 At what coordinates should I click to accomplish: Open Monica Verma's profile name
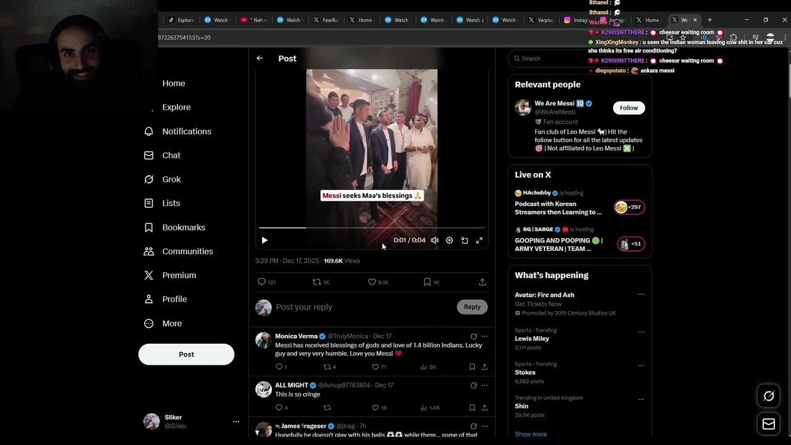pyautogui.click(x=296, y=336)
